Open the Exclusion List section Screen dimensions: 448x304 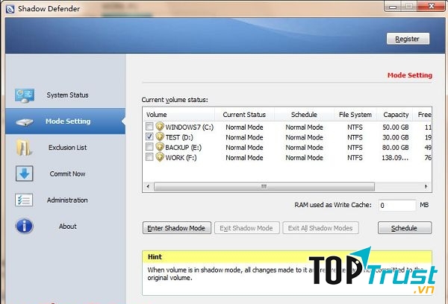pyautogui.click(x=67, y=148)
